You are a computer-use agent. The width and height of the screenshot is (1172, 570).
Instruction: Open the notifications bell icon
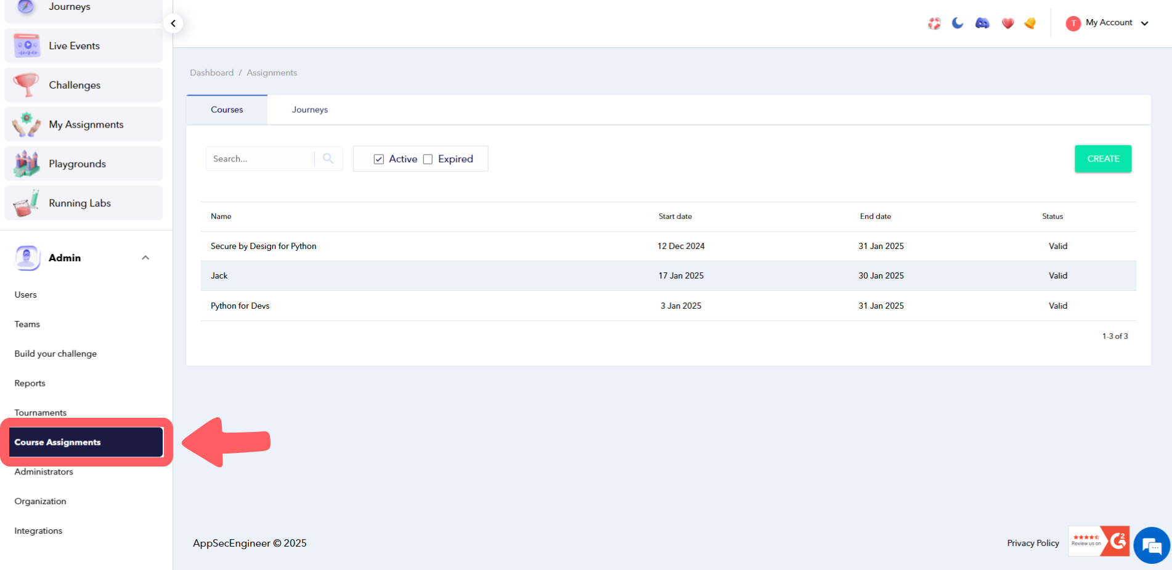click(x=1030, y=23)
